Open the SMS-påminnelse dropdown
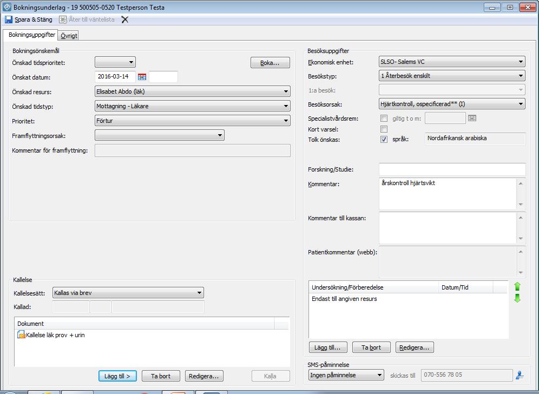The width and height of the screenshot is (539, 394). click(346, 375)
